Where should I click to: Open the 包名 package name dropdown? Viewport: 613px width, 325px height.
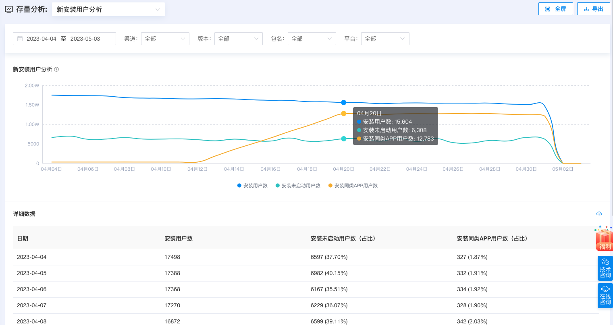click(312, 39)
